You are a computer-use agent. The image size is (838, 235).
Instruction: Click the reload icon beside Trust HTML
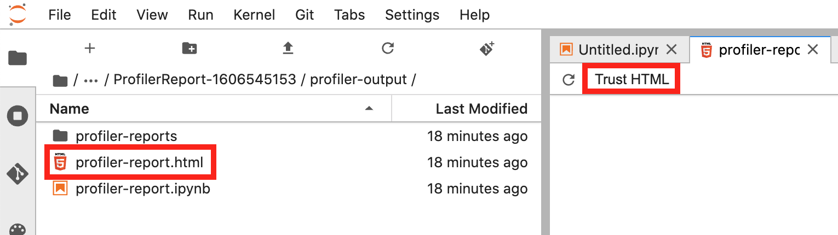click(x=569, y=80)
